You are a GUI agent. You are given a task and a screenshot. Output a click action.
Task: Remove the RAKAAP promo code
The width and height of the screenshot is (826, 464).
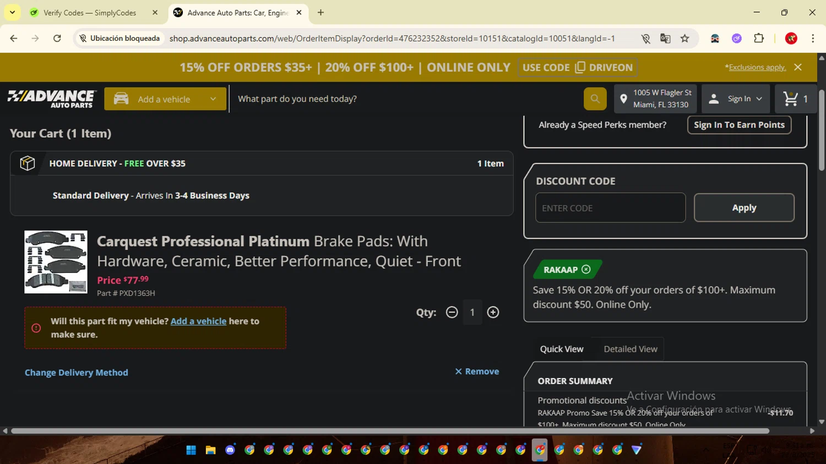click(x=586, y=269)
